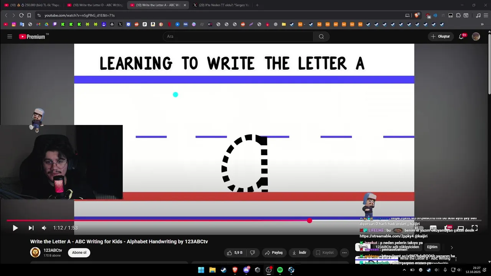
Task: Switch to Write the Letter D tab
Action: [95, 5]
